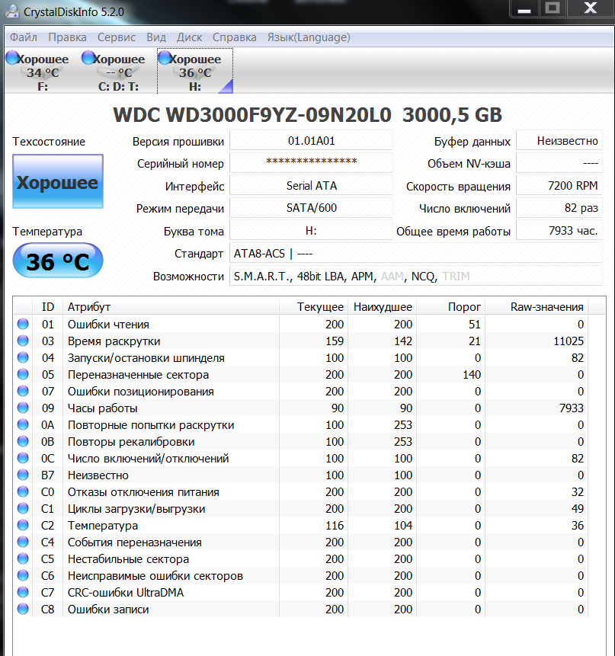Click status orb for Часы работы
This screenshot has width=615, height=656.
coord(23,408)
